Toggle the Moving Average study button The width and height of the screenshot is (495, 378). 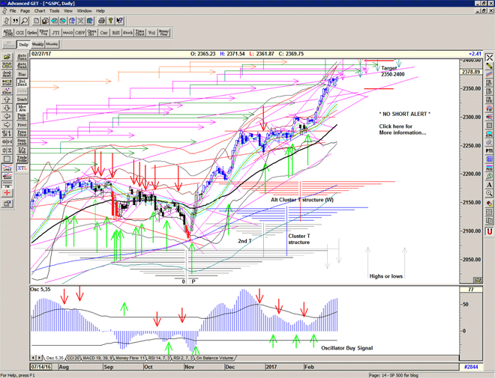(22, 109)
